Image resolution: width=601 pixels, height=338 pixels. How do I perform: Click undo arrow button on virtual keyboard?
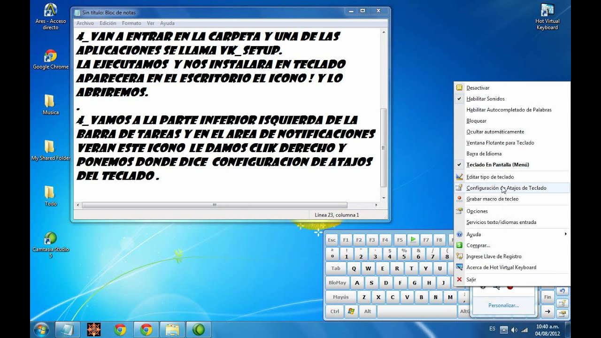[562, 291]
